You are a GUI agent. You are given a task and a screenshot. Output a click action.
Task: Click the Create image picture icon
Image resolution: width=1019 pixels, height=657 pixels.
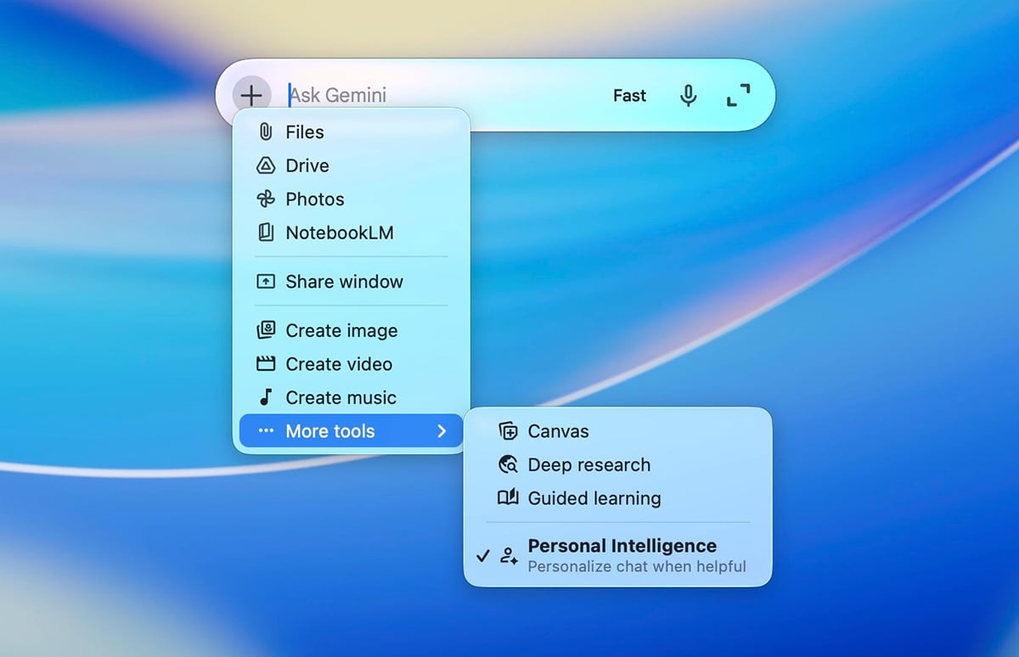coord(266,330)
